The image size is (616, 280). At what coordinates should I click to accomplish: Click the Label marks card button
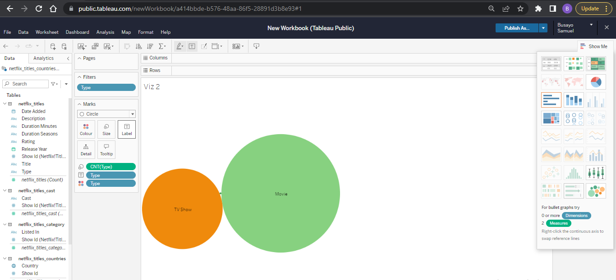(127, 129)
